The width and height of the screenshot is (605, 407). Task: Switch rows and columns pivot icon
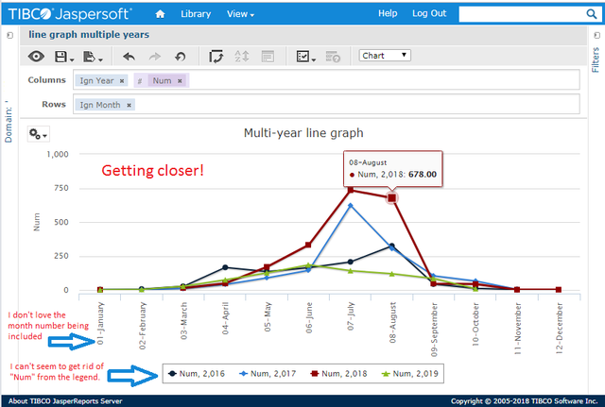(216, 57)
